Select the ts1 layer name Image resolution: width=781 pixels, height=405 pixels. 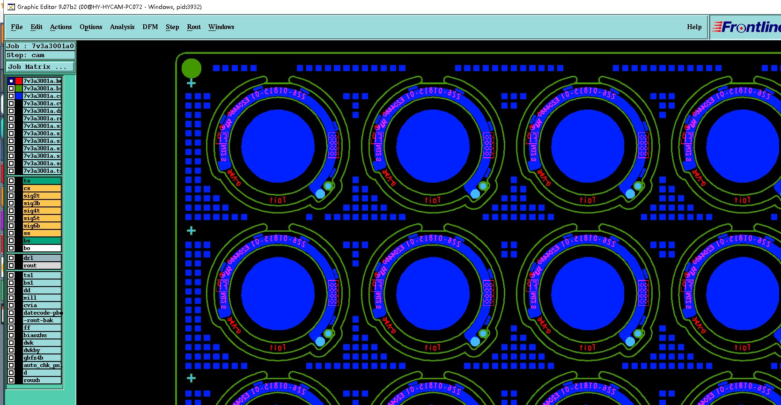42,275
